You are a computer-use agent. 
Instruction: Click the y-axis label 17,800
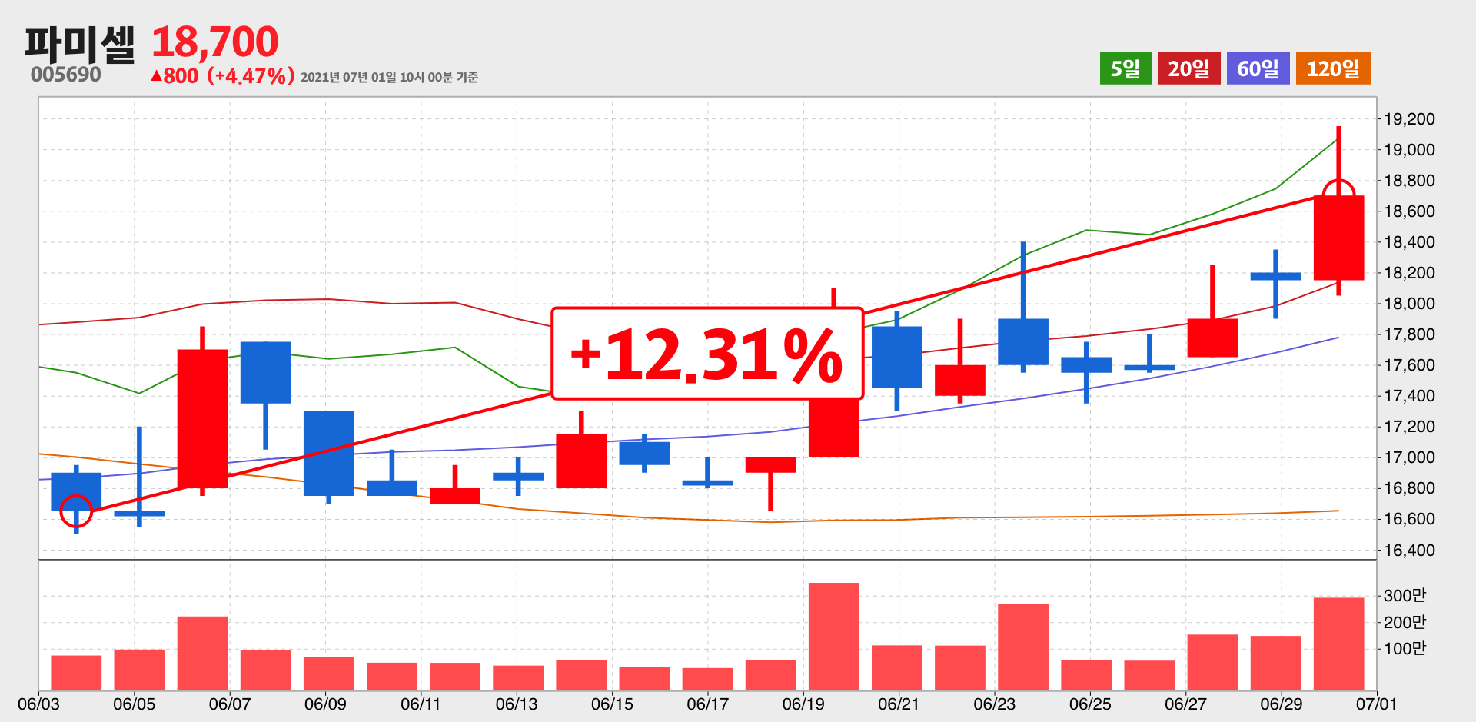coord(1409,334)
